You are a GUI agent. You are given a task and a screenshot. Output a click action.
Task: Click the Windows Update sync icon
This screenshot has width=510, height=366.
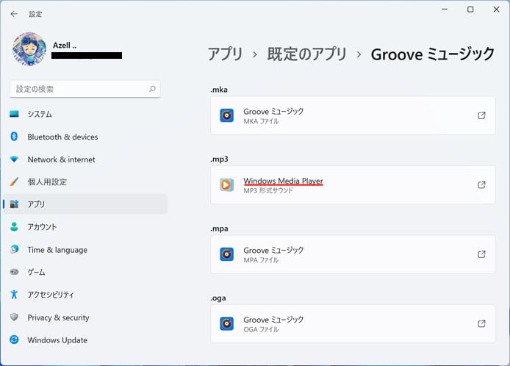pyautogui.click(x=14, y=340)
